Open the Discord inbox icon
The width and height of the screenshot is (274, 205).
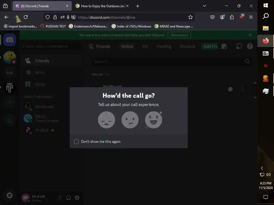pyautogui.click(x=239, y=46)
